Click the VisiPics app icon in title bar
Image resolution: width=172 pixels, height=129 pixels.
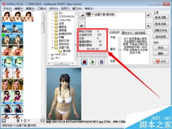(x=4, y=4)
